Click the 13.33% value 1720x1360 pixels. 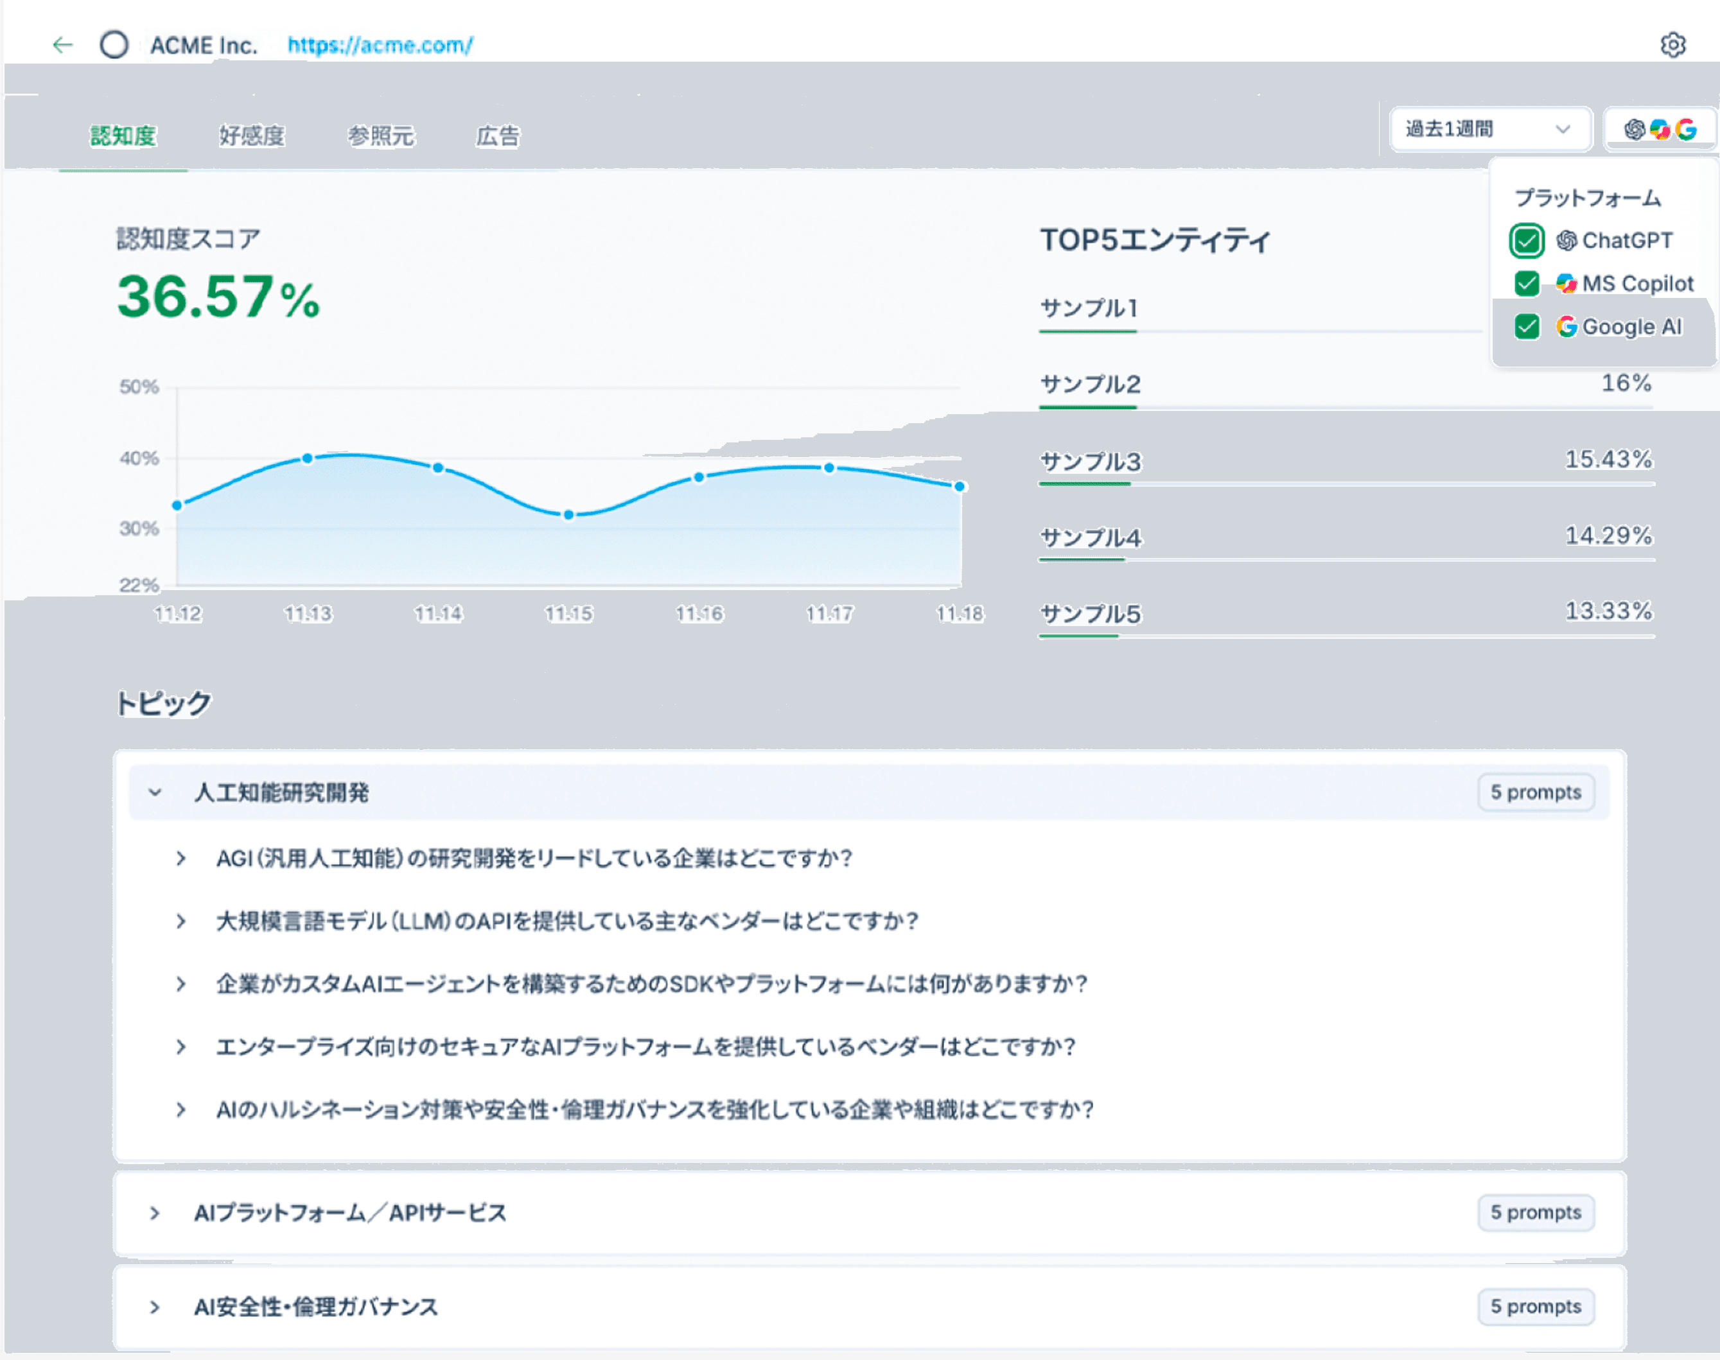click(x=1608, y=611)
